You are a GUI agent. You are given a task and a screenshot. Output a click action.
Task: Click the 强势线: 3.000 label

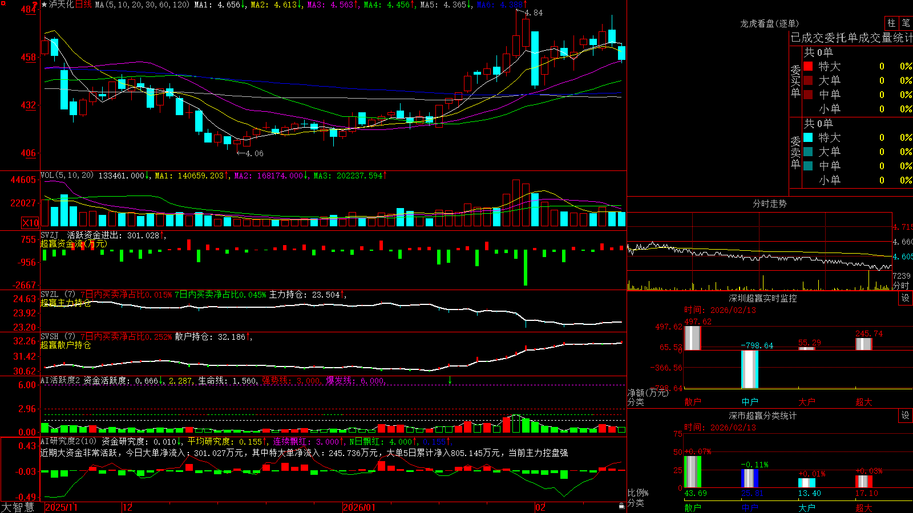click(x=291, y=381)
